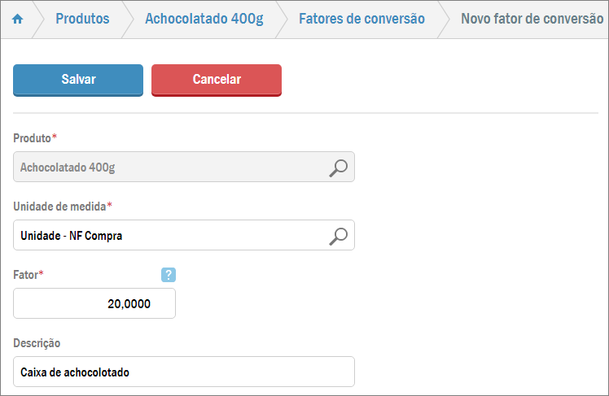Click the Fator value 20,0000 field
609x396 pixels.
94,304
